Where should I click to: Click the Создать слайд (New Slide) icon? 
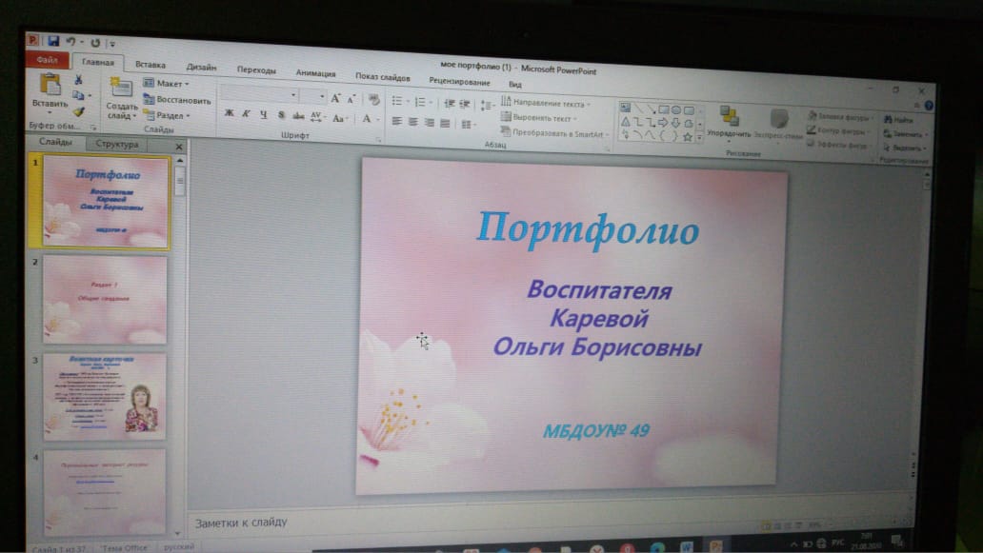[122, 90]
